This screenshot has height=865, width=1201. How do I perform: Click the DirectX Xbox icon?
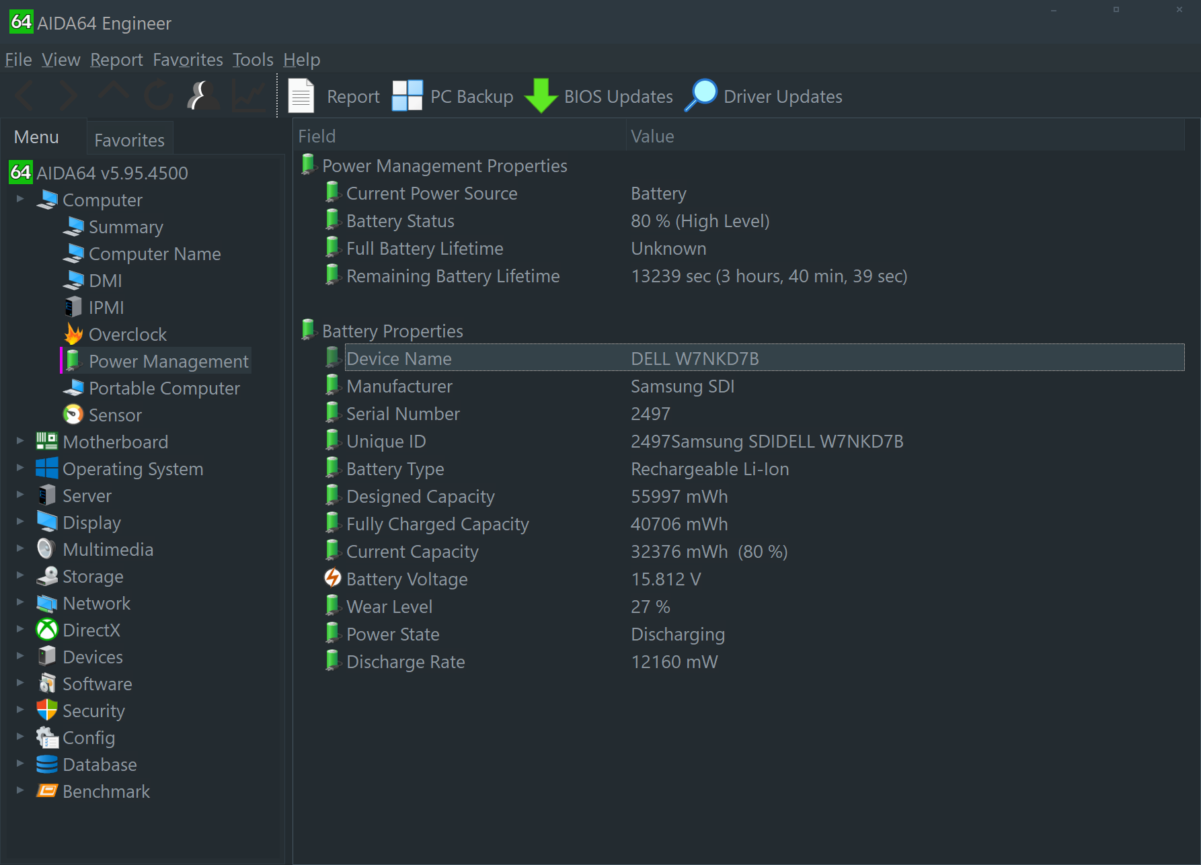coord(47,630)
